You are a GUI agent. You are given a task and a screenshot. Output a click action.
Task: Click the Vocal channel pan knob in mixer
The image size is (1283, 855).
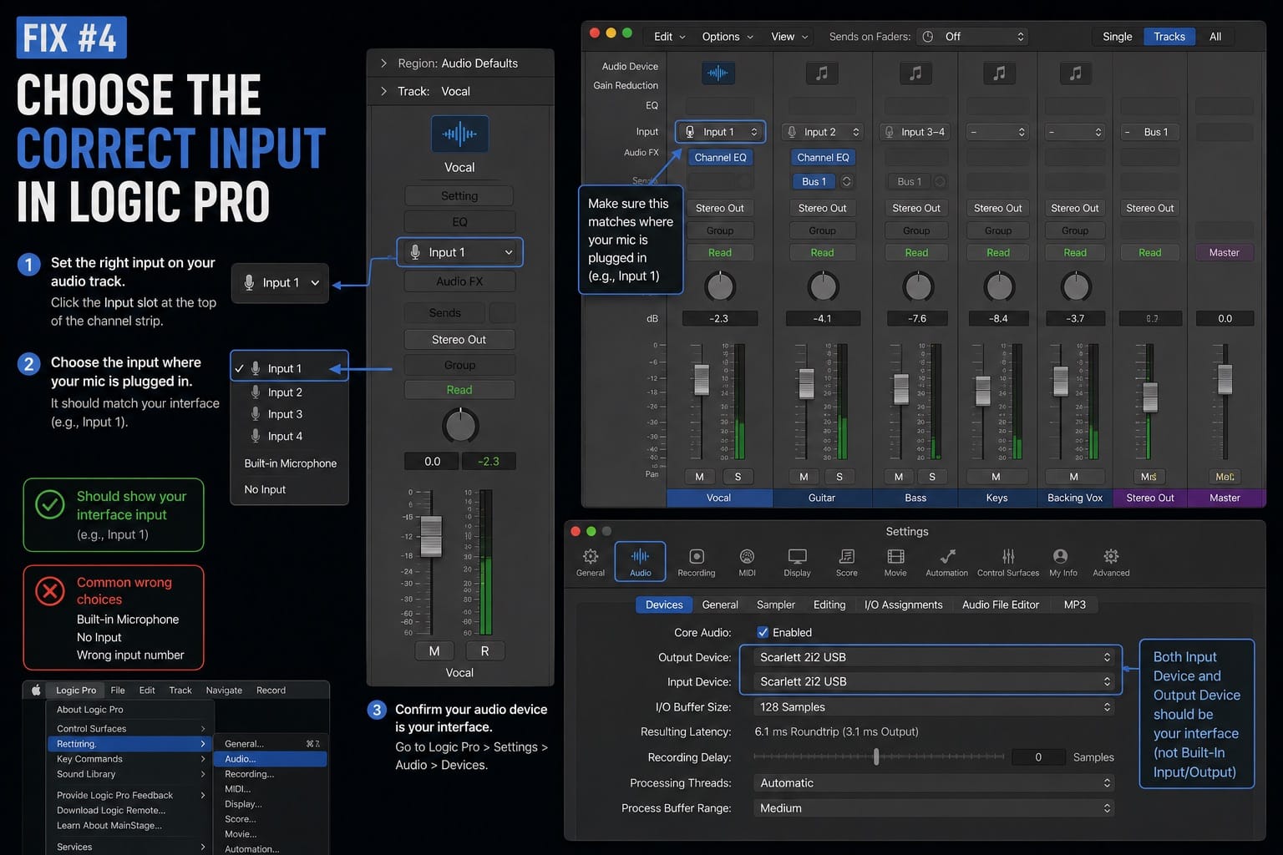pyautogui.click(x=720, y=286)
